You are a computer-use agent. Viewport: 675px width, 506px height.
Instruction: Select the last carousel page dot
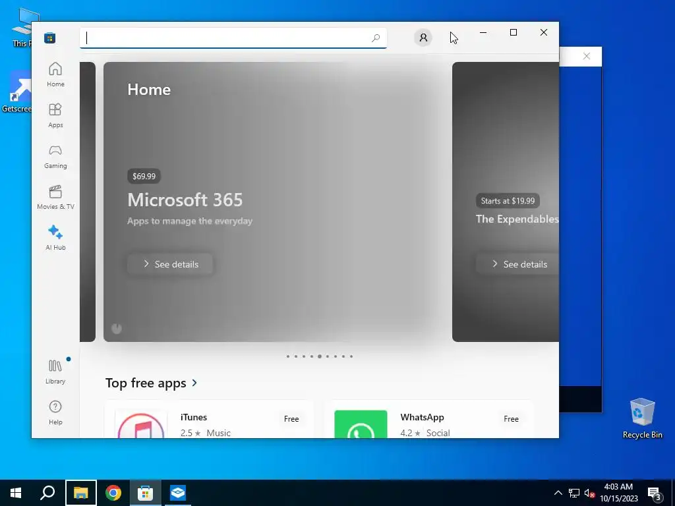coord(351,356)
